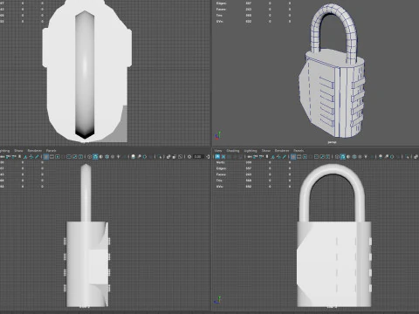
Task: Open Panels menu in front view panel
Action: click(x=299, y=150)
